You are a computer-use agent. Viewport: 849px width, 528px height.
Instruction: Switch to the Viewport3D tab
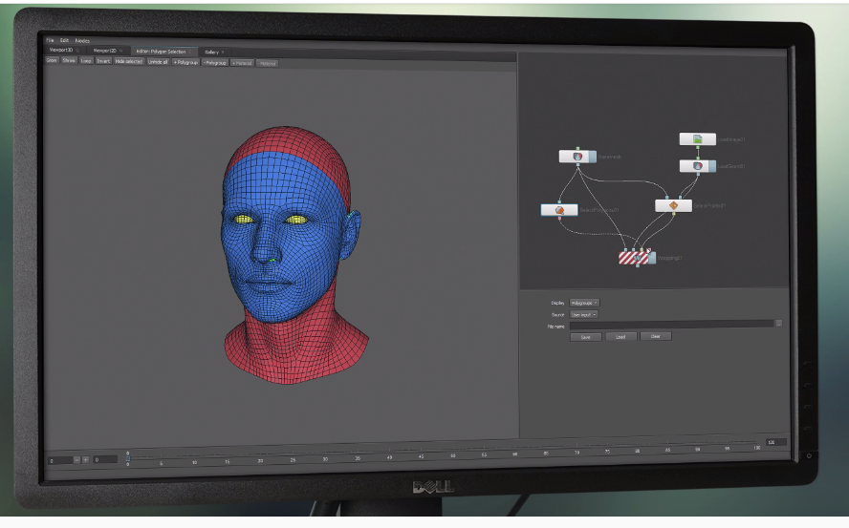coord(63,50)
